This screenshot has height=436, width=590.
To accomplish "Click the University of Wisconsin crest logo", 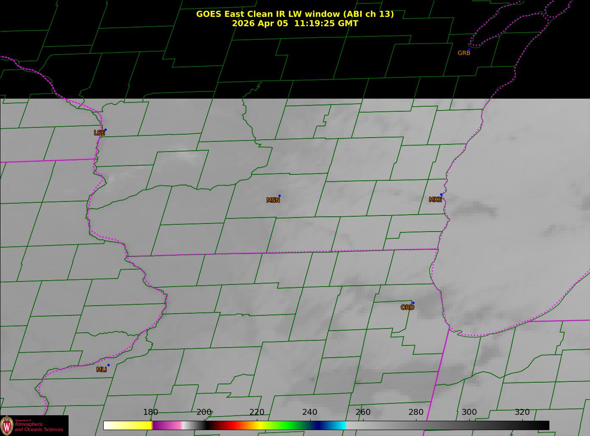I will (7, 425).
